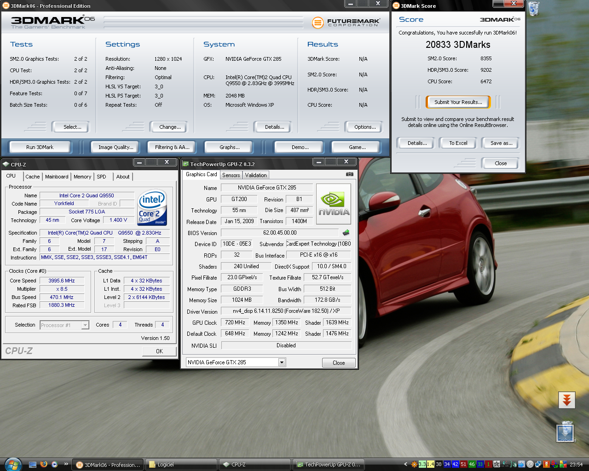Click the 1.4 voltage tray indicator
The image size is (589, 471).
click(430, 465)
